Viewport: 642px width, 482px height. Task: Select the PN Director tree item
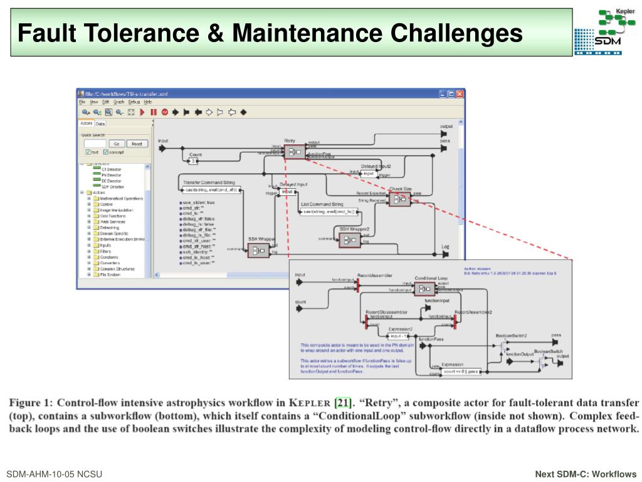pyautogui.click(x=107, y=175)
